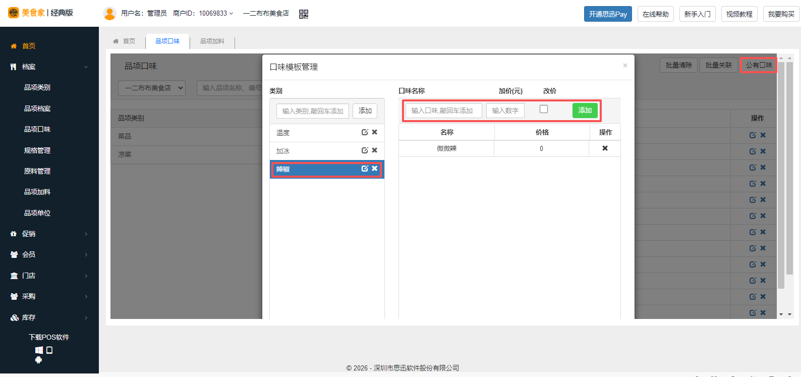
Task: Click the 输入类别 input field
Action: pyautogui.click(x=313, y=111)
